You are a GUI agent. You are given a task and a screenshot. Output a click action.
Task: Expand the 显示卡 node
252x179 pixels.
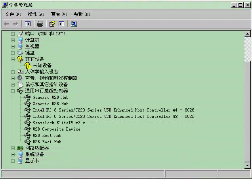tap(13, 161)
